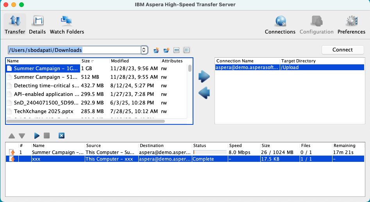The image size is (370, 202).
Task: Click the /Upload target directory cell
Action: pos(322,67)
